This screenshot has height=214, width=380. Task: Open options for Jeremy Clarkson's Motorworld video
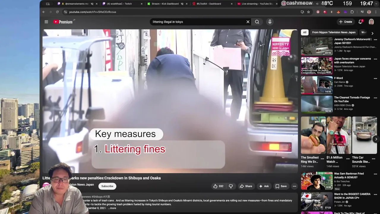point(376,40)
